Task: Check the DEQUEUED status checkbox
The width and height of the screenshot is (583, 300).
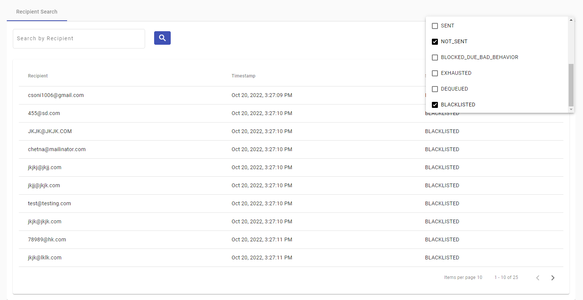Action: (x=435, y=89)
